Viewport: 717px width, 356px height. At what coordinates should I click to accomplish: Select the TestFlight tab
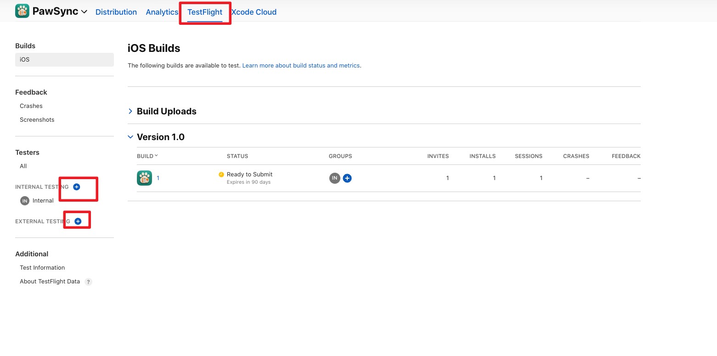click(x=205, y=12)
